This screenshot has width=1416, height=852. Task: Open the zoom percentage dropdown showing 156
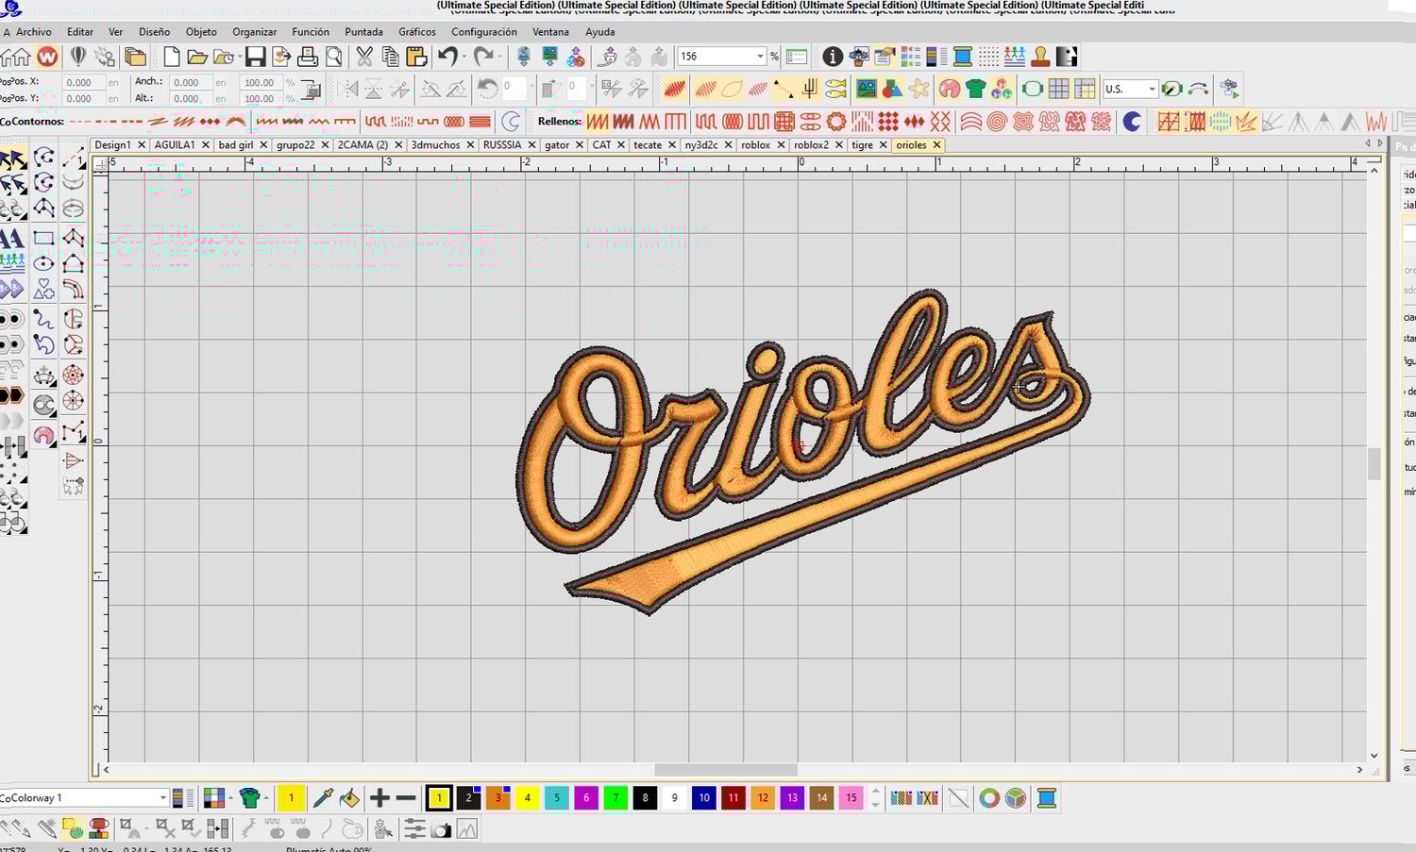click(x=760, y=57)
